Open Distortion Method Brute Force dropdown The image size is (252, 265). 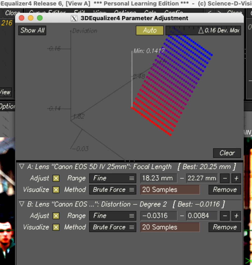(113, 227)
